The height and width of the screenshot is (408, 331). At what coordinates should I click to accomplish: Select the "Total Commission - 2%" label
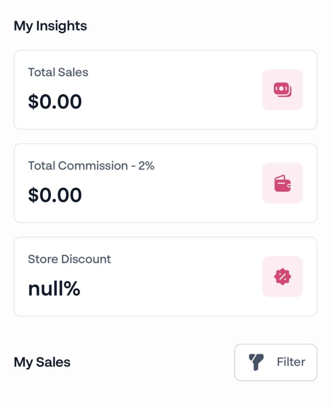click(91, 166)
